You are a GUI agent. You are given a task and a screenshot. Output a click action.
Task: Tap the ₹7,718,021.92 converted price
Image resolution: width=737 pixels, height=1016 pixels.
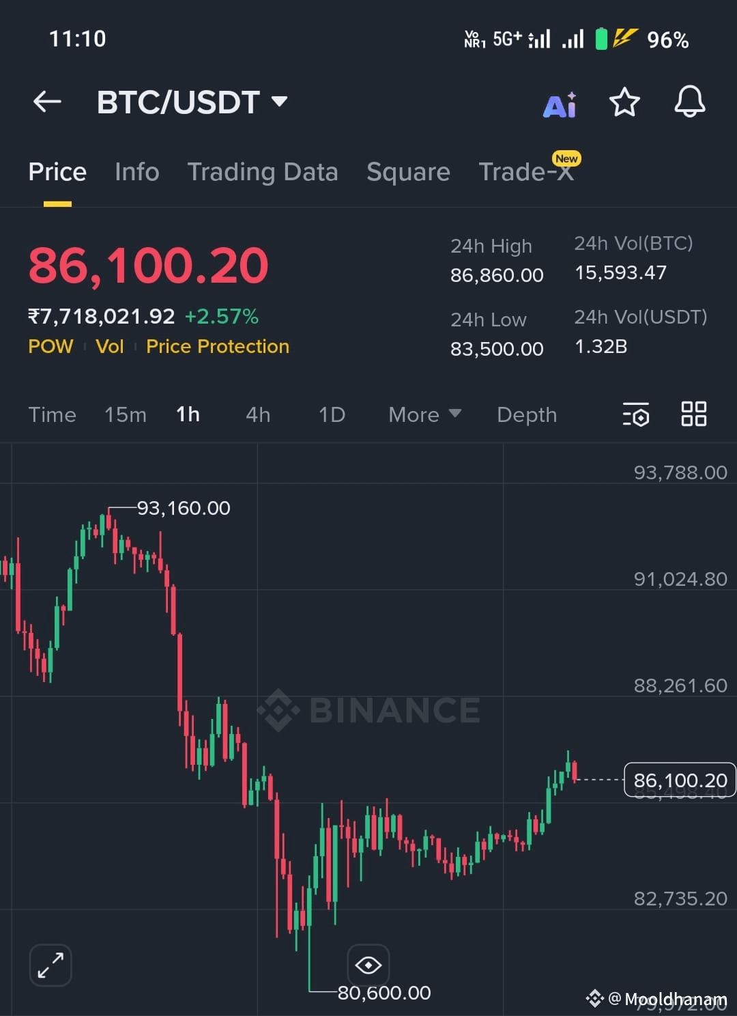click(x=102, y=317)
